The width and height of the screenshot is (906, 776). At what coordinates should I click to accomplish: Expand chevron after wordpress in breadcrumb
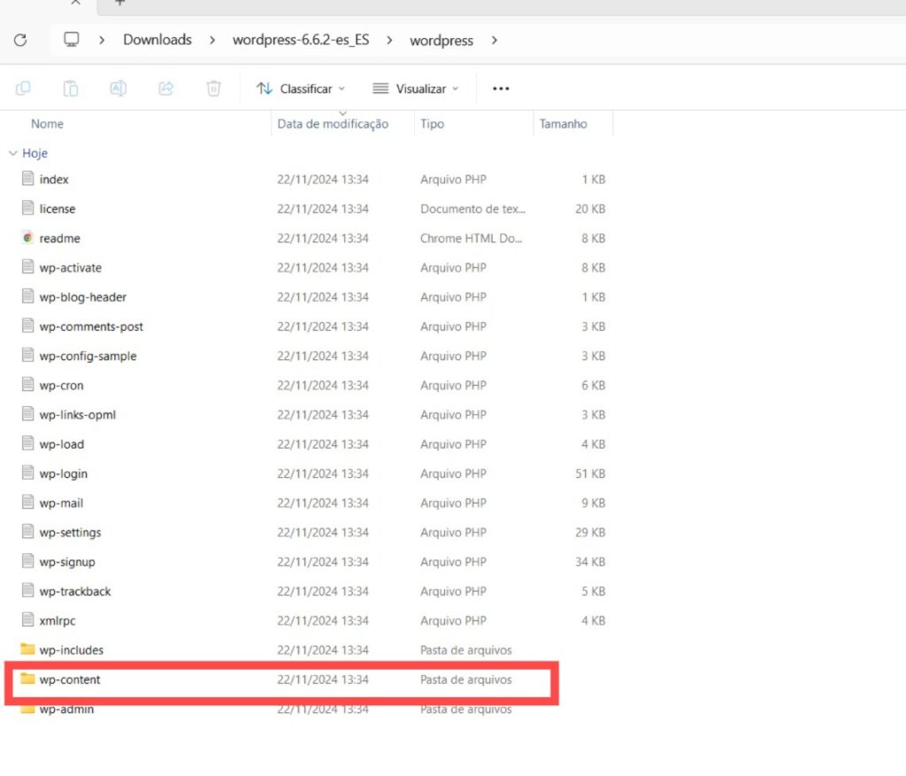click(x=495, y=40)
